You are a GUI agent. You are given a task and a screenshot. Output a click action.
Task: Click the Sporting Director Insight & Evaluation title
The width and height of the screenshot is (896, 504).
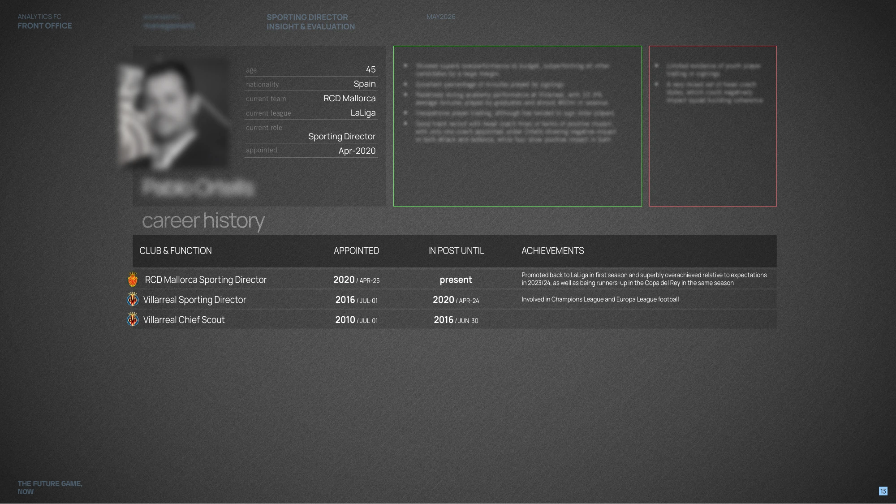pos(310,22)
